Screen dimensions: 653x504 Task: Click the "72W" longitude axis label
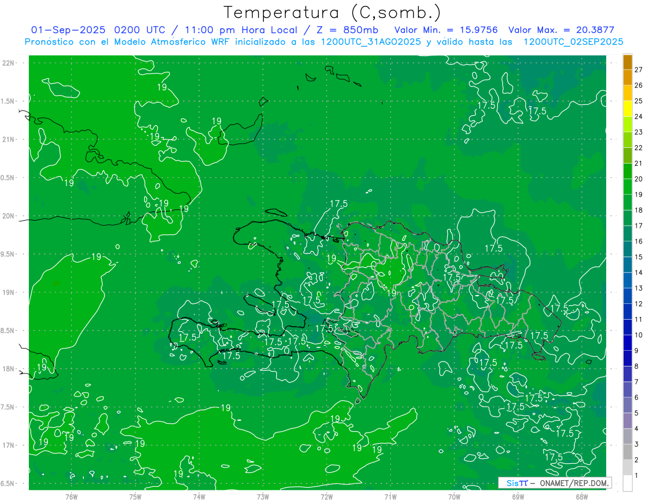(x=326, y=497)
